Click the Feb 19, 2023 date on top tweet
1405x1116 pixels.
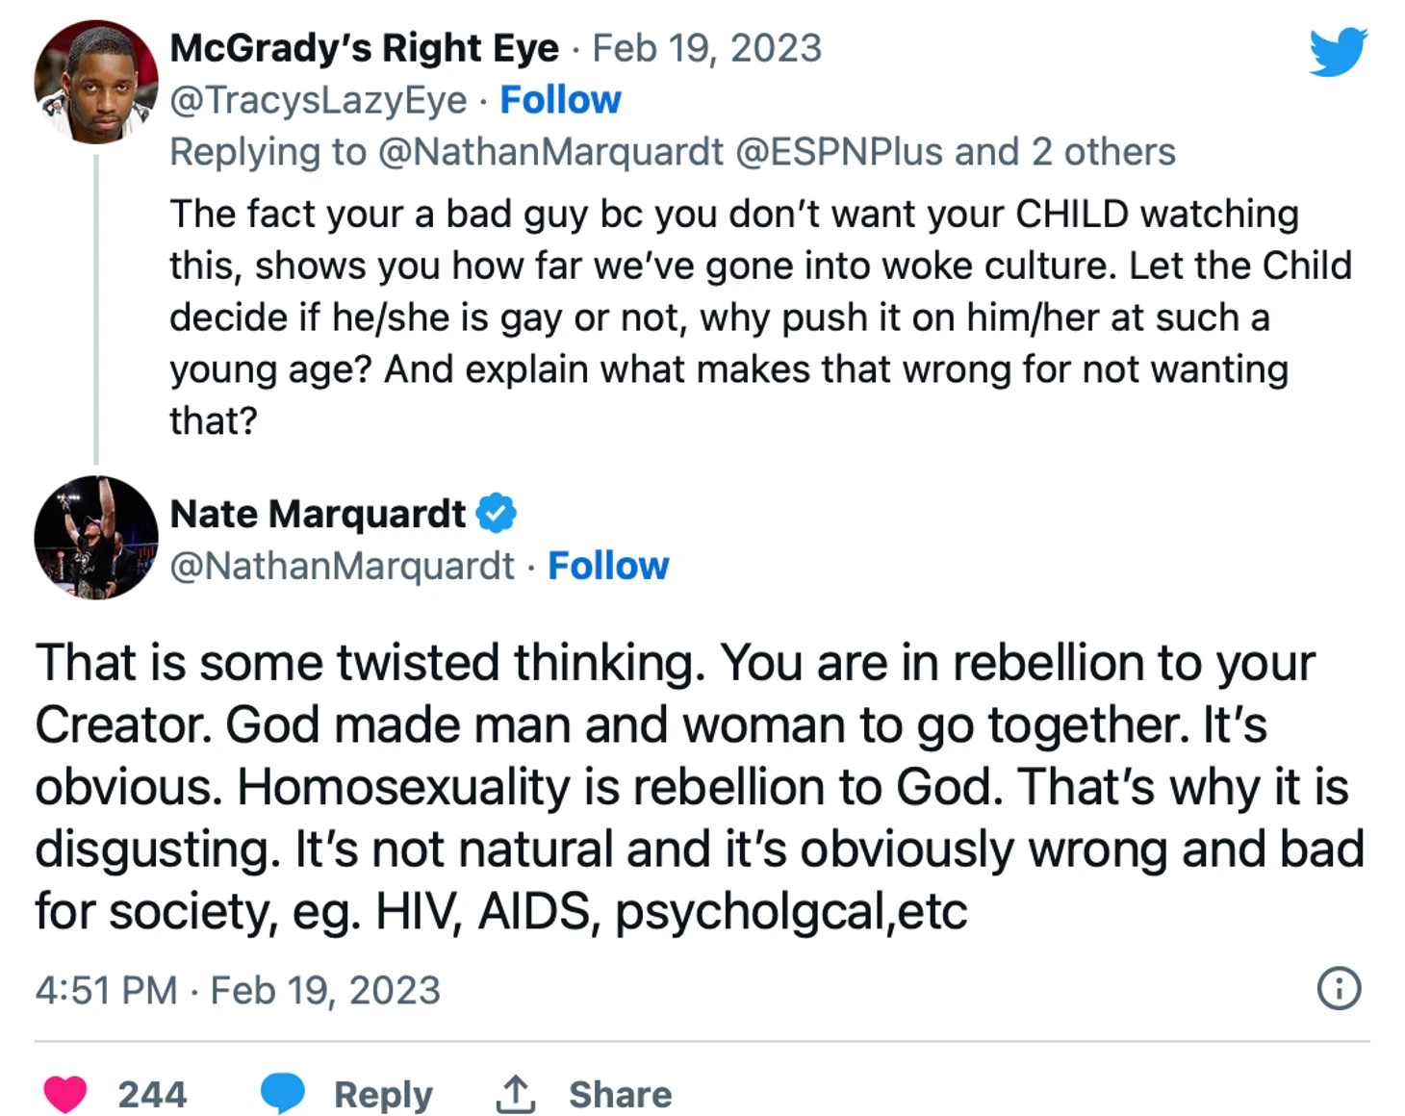coord(706,48)
